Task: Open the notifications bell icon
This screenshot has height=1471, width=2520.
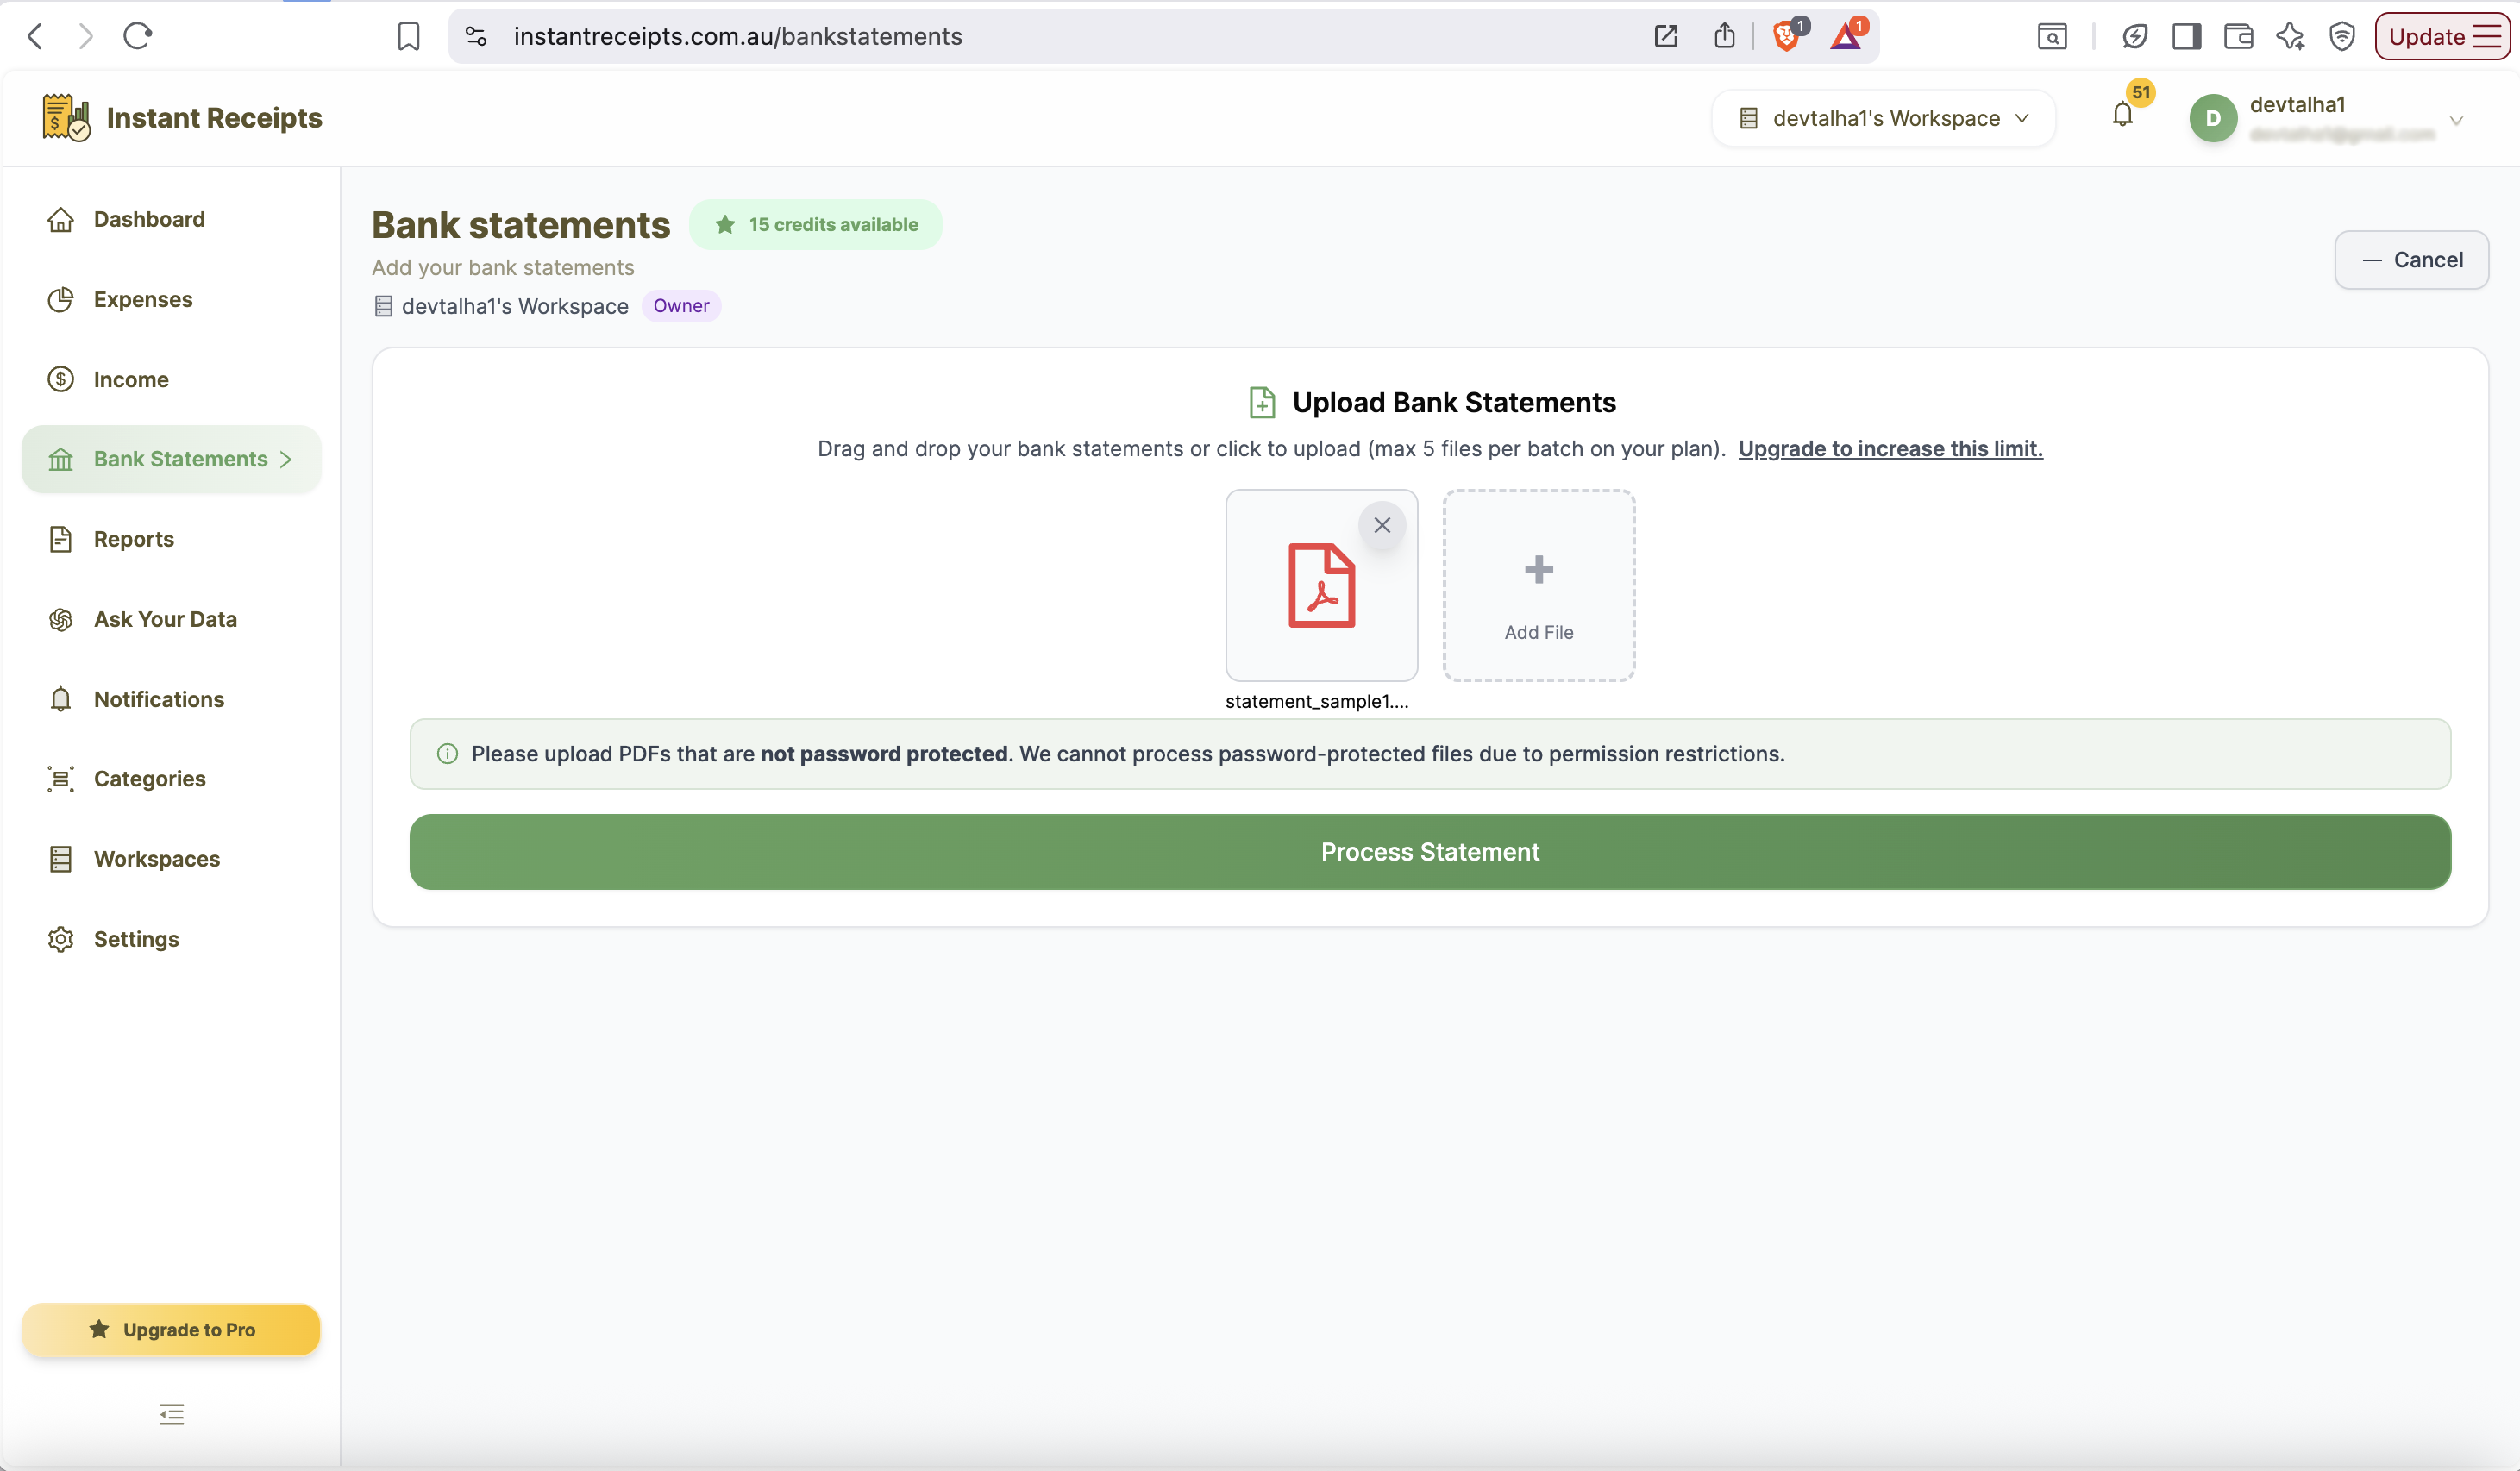Action: coord(2122,116)
